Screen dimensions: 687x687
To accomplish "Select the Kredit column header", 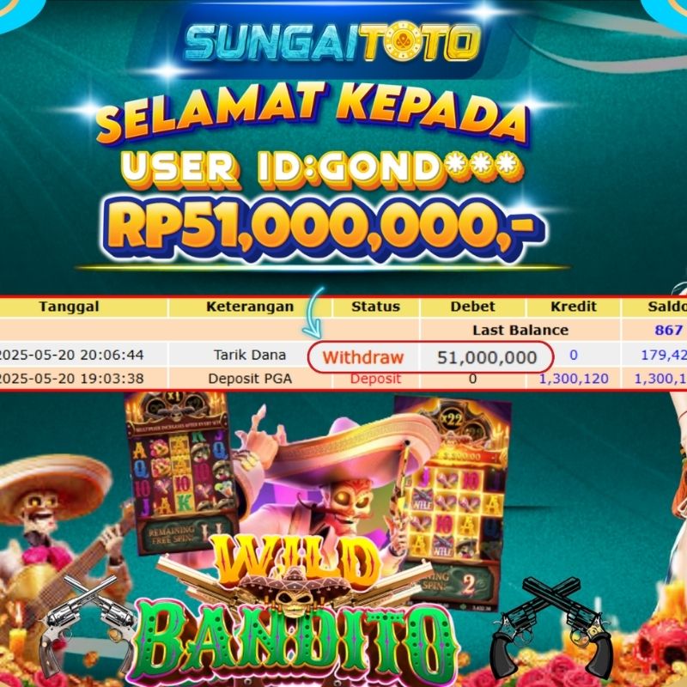I will point(574,307).
